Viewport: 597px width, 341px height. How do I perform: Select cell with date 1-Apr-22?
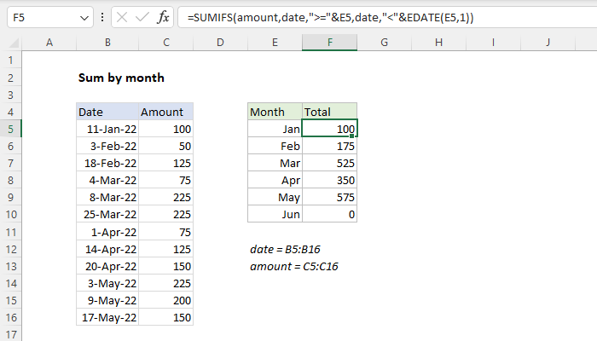pos(107,232)
